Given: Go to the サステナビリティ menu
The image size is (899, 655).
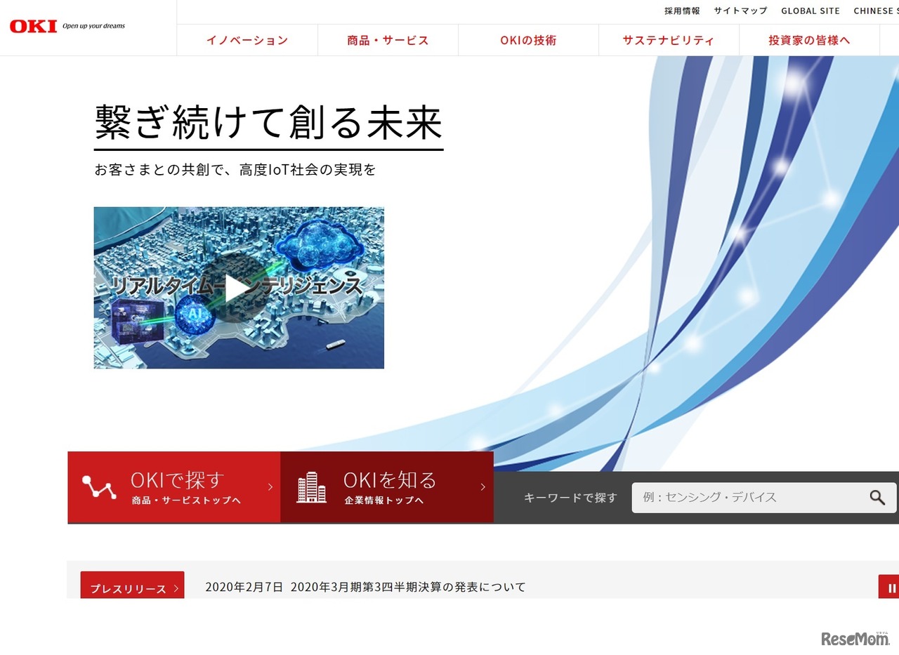Looking at the screenshot, I should point(669,40).
